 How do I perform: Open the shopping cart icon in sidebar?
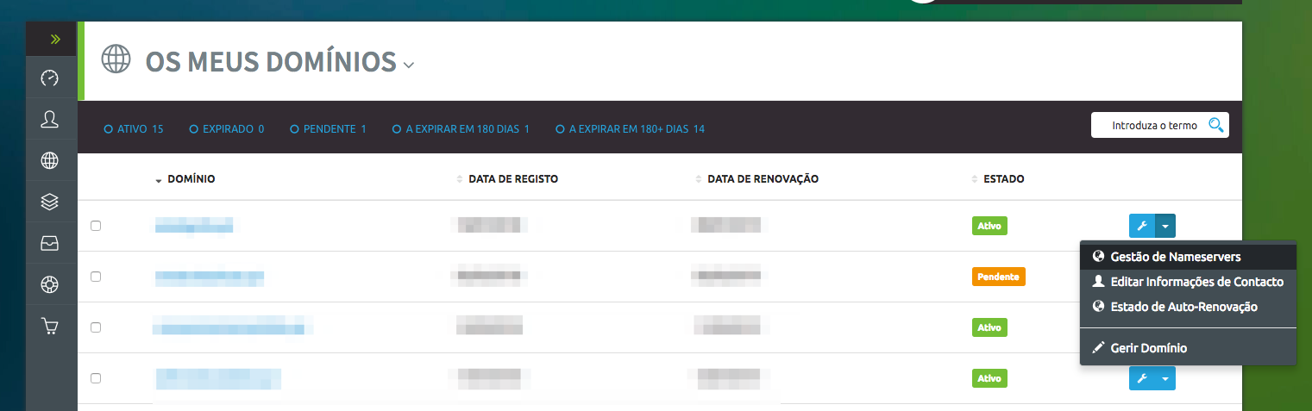[50, 326]
